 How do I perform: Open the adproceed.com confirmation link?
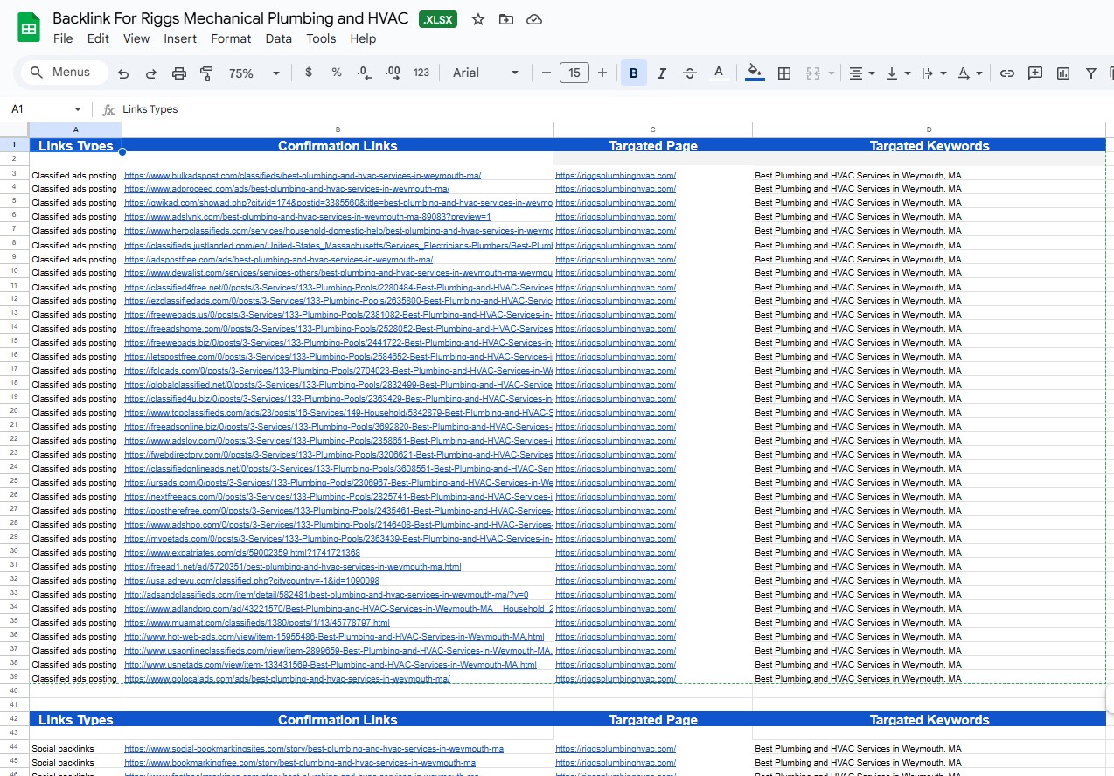(287, 189)
